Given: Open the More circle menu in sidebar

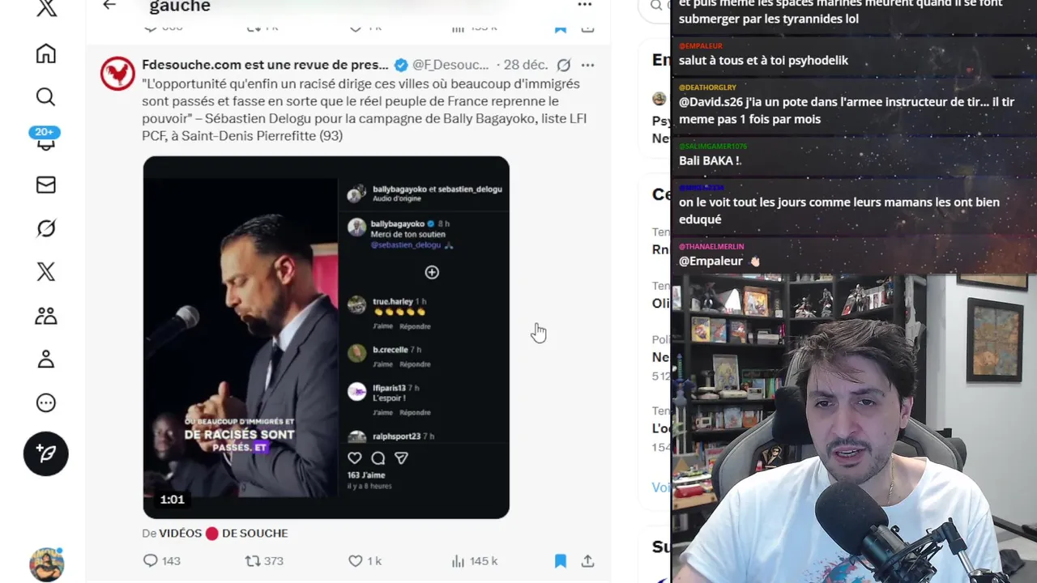Looking at the screenshot, I should coord(46,403).
